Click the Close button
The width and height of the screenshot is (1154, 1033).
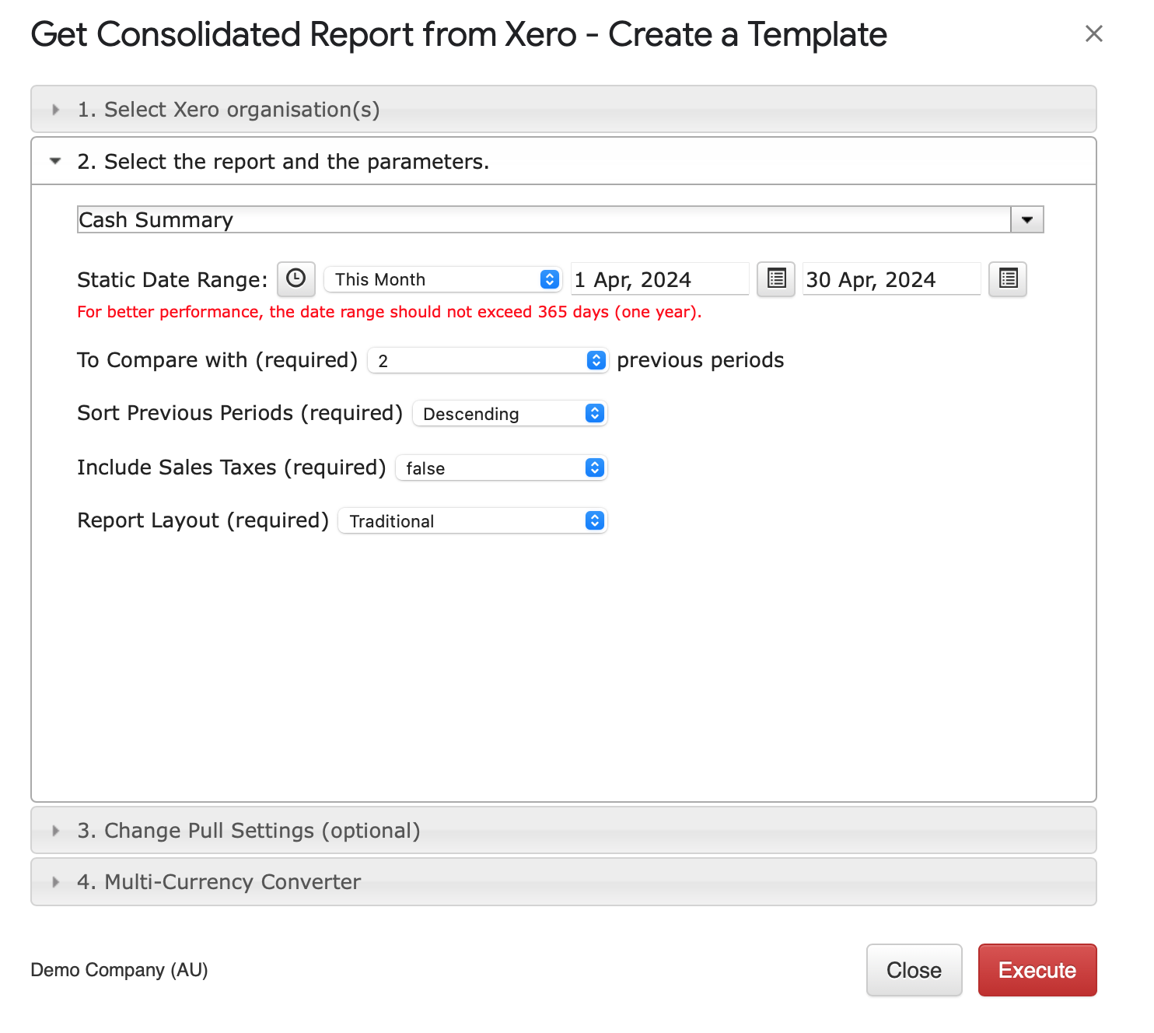(x=914, y=970)
